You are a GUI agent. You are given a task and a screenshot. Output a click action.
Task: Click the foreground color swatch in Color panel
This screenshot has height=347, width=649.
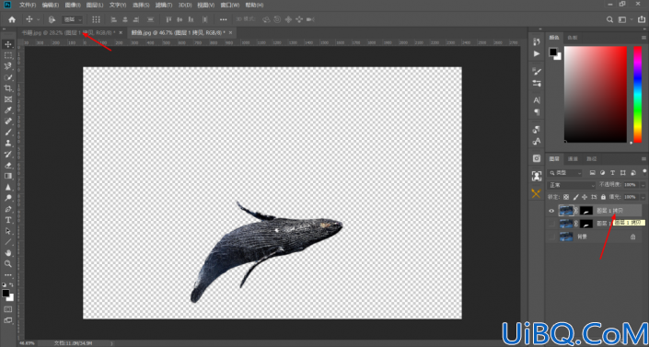553,52
